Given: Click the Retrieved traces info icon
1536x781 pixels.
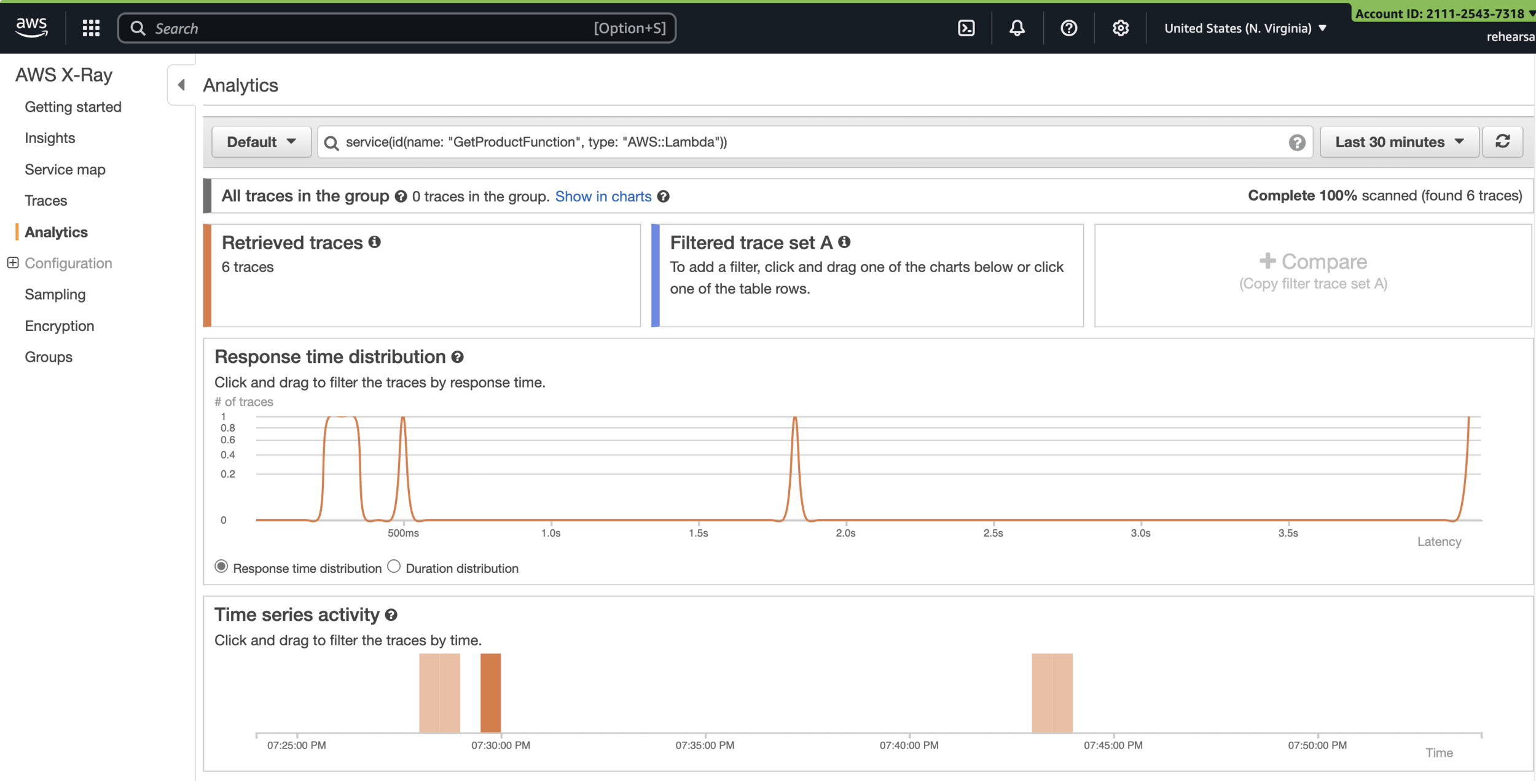Looking at the screenshot, I should pos(374,243).
